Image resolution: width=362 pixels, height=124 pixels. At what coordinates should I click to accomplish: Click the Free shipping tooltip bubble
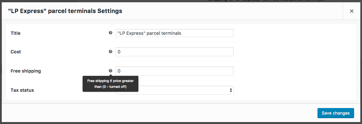point(110,84)
